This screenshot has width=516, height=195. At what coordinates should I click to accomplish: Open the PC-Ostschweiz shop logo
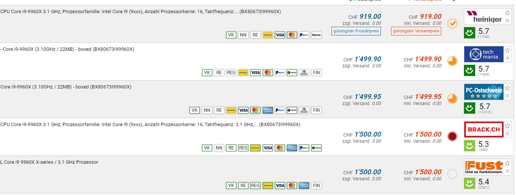tap(484, 91)
